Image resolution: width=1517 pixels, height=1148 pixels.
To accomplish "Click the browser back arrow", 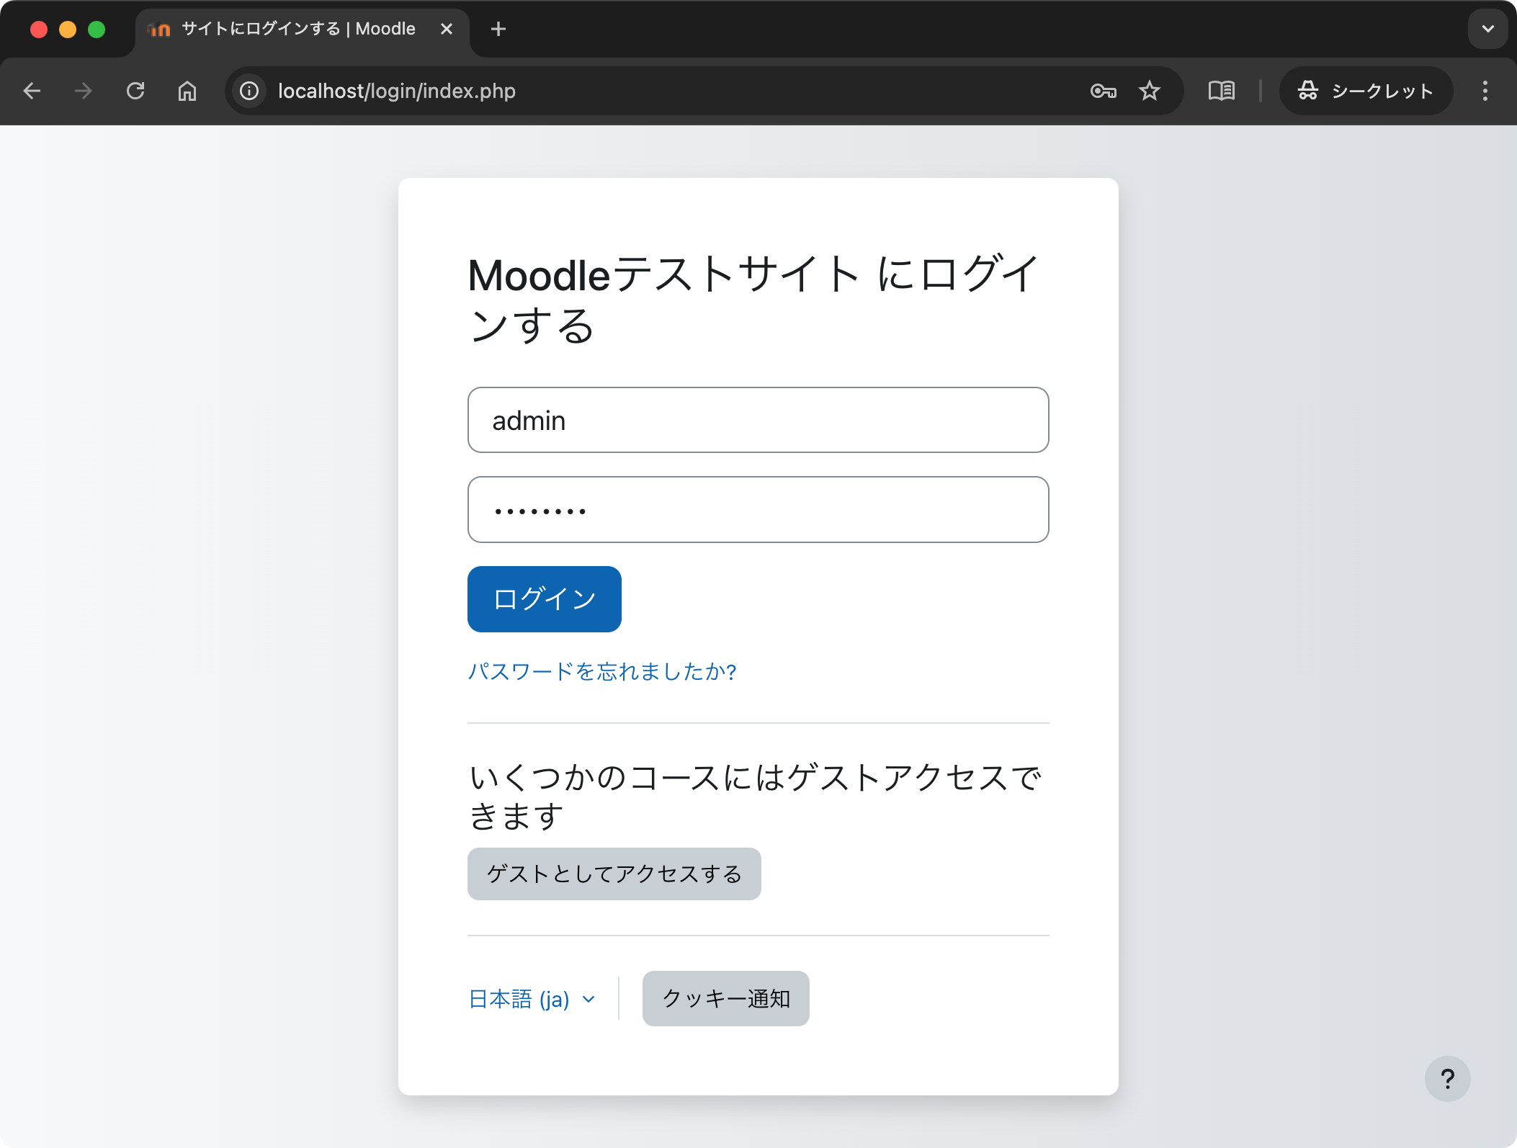I will [x=32, y=91].
